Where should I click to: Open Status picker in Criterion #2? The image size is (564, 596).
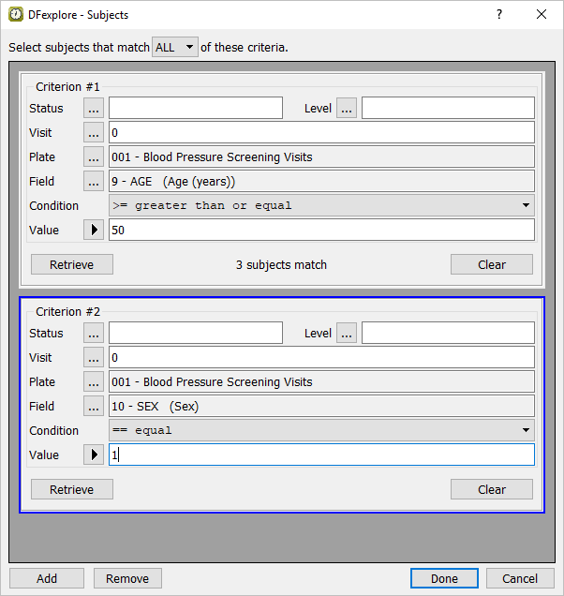click(94, 334)
